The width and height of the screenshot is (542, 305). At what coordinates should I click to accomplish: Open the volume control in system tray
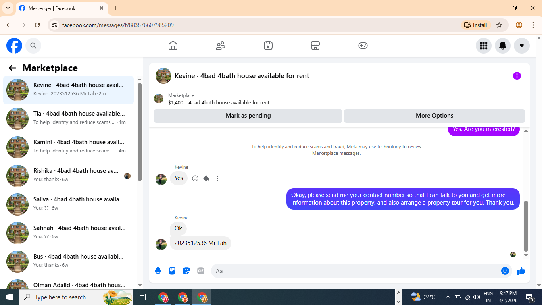pyautogui.click(x=477, y=297)
